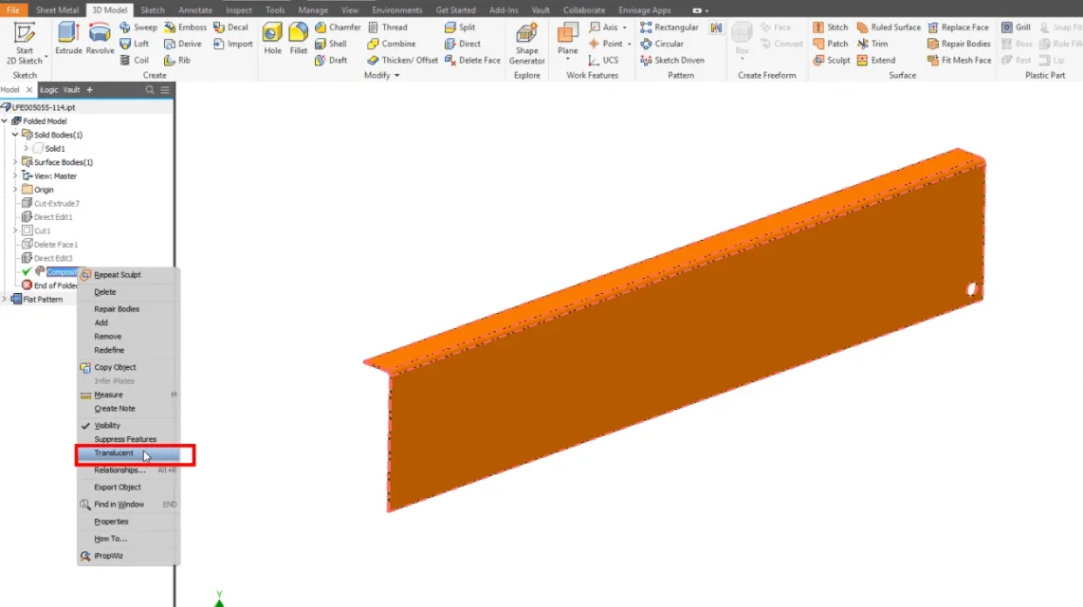Choose the Sweep tool
This screenshot has width=1083, height=607.
click(x=138, y=27)
